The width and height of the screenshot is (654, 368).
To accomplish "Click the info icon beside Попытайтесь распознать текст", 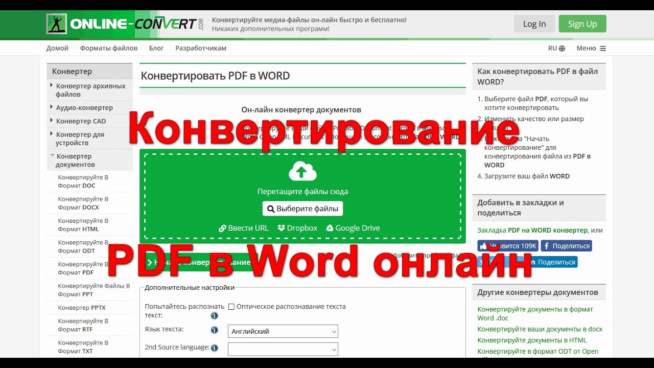I will point(215,316).
